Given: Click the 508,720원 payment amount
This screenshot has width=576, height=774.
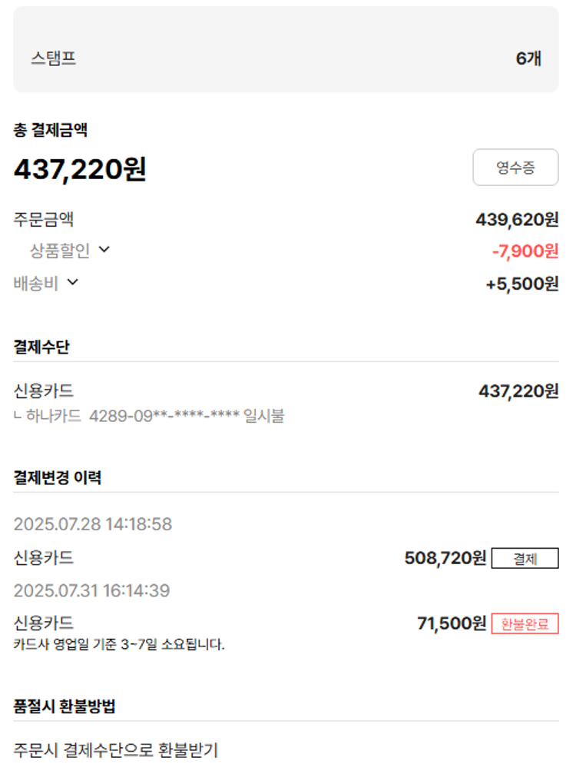Looking at the screenshot, I should click(x=445, y=558).
